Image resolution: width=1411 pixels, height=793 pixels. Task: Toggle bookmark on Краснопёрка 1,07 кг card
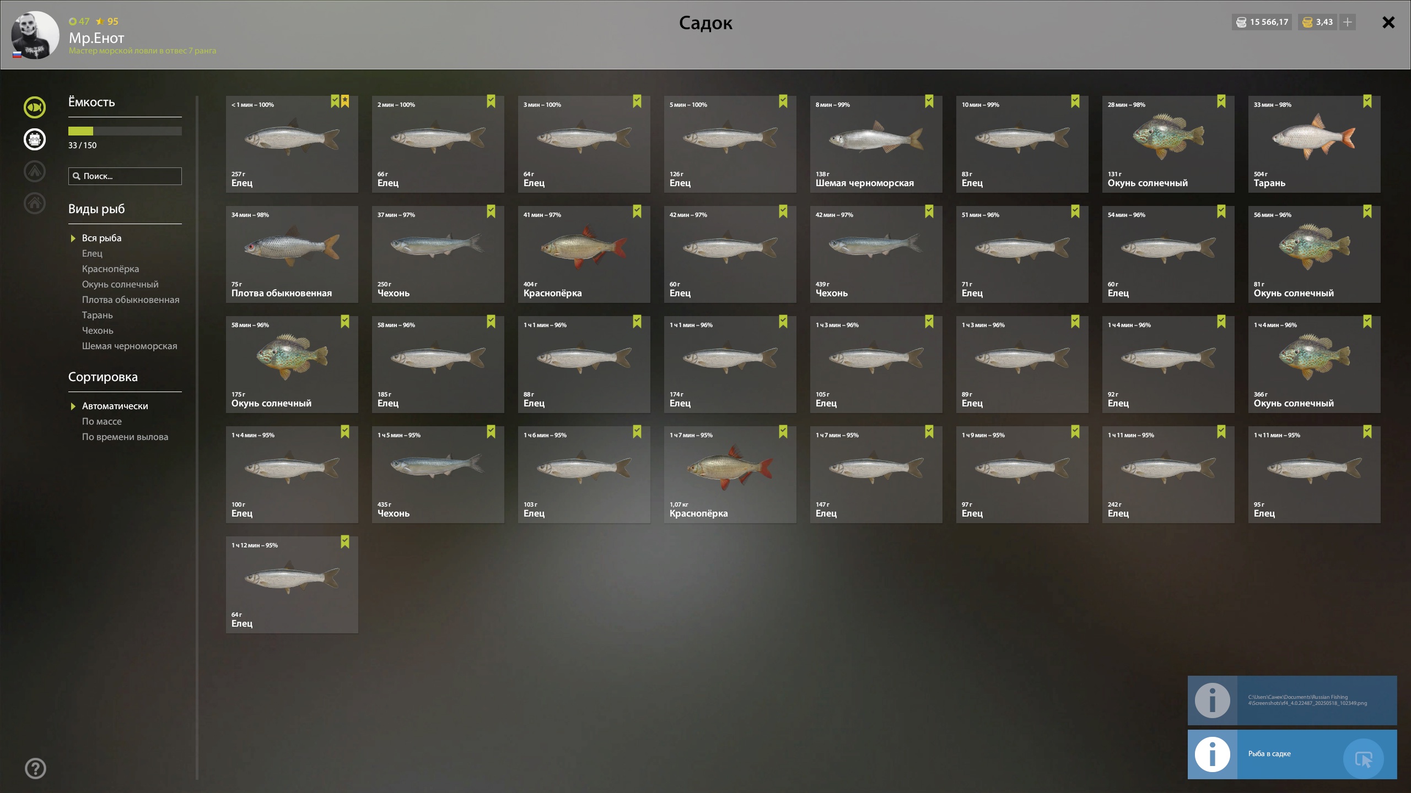click(783, 432)
